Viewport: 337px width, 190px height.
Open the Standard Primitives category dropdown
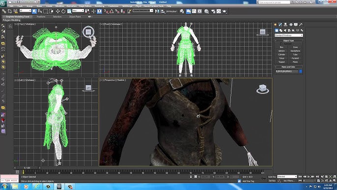[289, 35]
